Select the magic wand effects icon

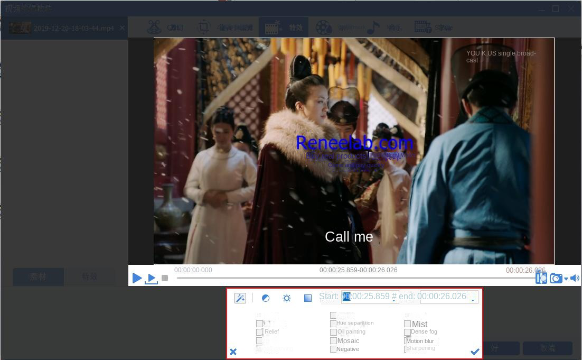pos(240,298)
